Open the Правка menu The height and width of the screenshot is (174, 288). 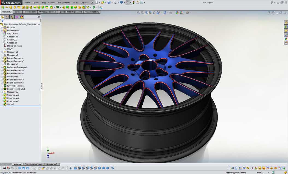click(36, 2)
